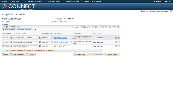173x97 pixels.
Task: Click the Personalize grid link
Action: 75,27
